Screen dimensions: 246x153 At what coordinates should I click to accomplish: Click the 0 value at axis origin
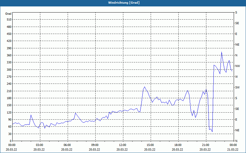[10, 141]
